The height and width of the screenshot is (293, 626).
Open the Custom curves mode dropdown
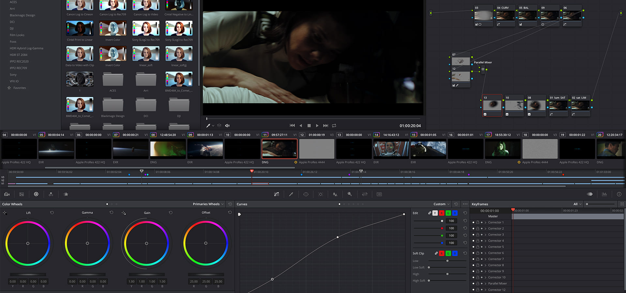(x=441, y=204)
